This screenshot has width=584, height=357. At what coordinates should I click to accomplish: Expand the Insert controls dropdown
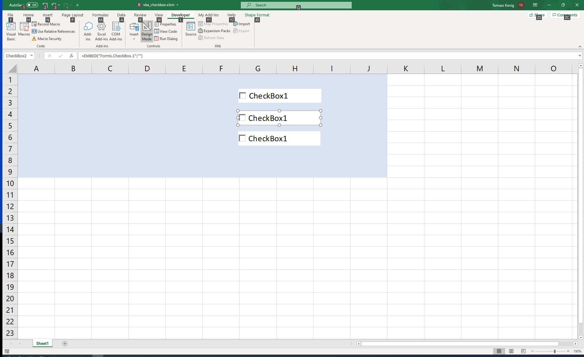coord(134,39)
